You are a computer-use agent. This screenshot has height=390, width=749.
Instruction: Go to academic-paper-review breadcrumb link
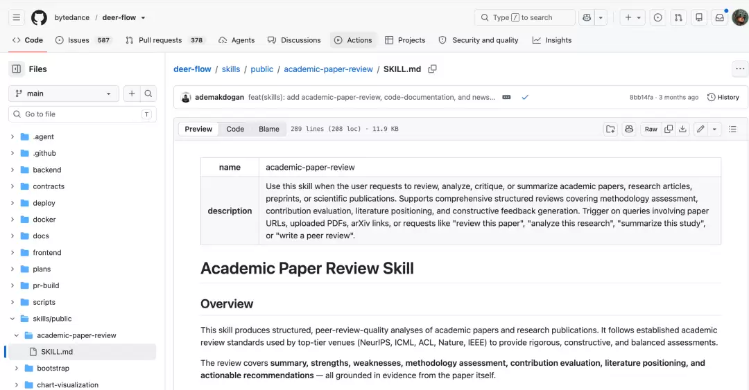click(x=328, y=69)
